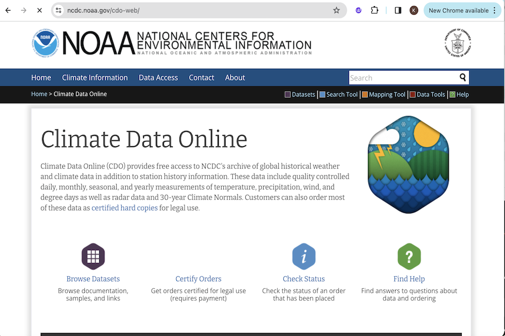The width and height of the screenshot is (505, 336).
Task: Click the Datasets square icon
Action: pos(288,95)
